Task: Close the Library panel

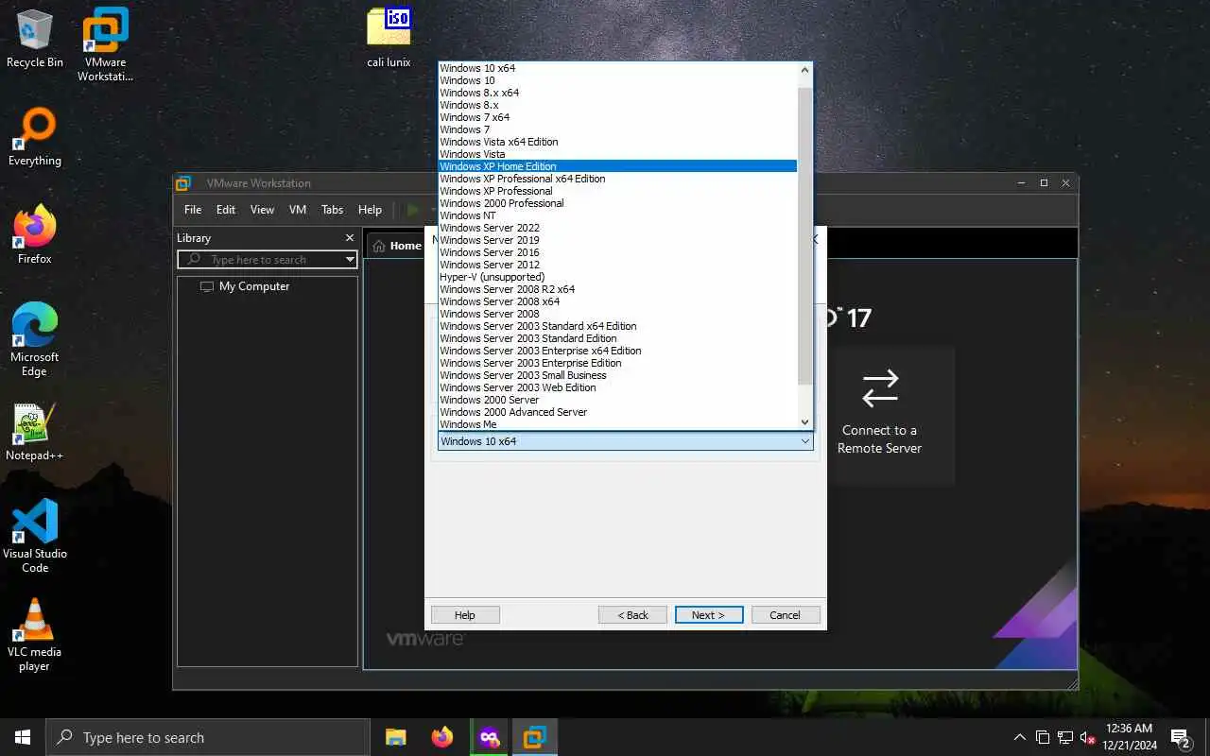Action: click(x=350, y=238)
